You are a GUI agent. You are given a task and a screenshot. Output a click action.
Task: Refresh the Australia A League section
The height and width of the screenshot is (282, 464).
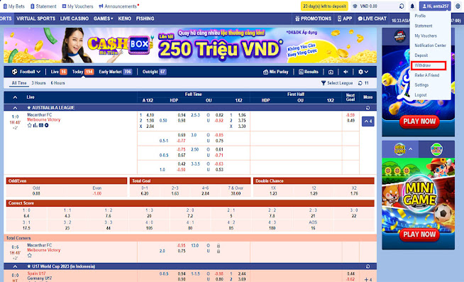(368, 108)
